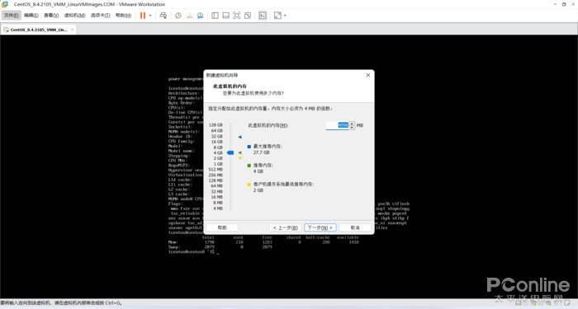The image size is (578, 309).
Task: Open the 文件(F) menu
Action: (x=11, y=16)
